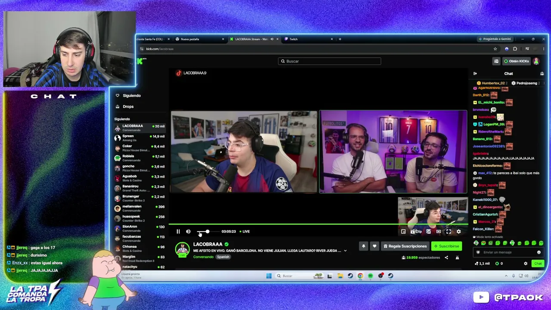
Task: Open channel points showing 1,1 mil
Action: pyautogui.click(x=483, y=263)
